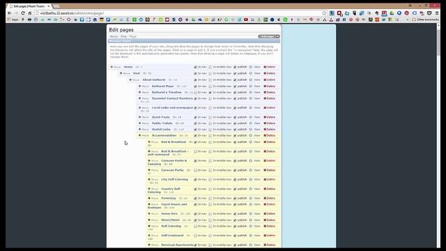Delete the City Self Catering page
This screenshot has width=446, height=251.
[270, 180]
